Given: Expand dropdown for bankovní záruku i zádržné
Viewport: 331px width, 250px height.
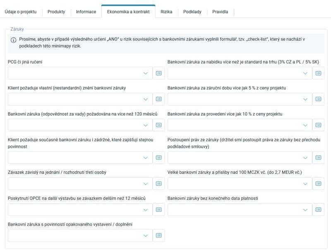Looking at the screenshot, I should pyautogui.click(x=80, y=158).
